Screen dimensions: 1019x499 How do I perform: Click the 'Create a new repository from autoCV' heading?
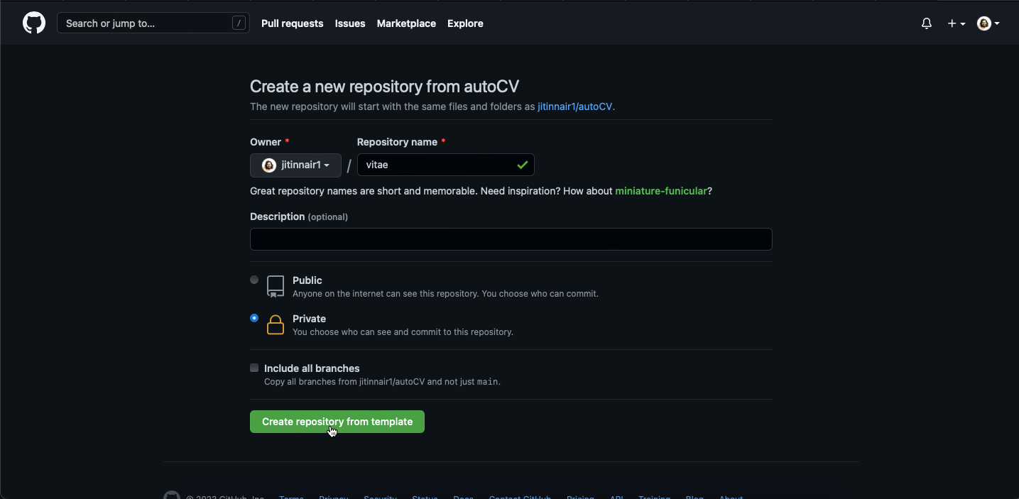point(385,87)
